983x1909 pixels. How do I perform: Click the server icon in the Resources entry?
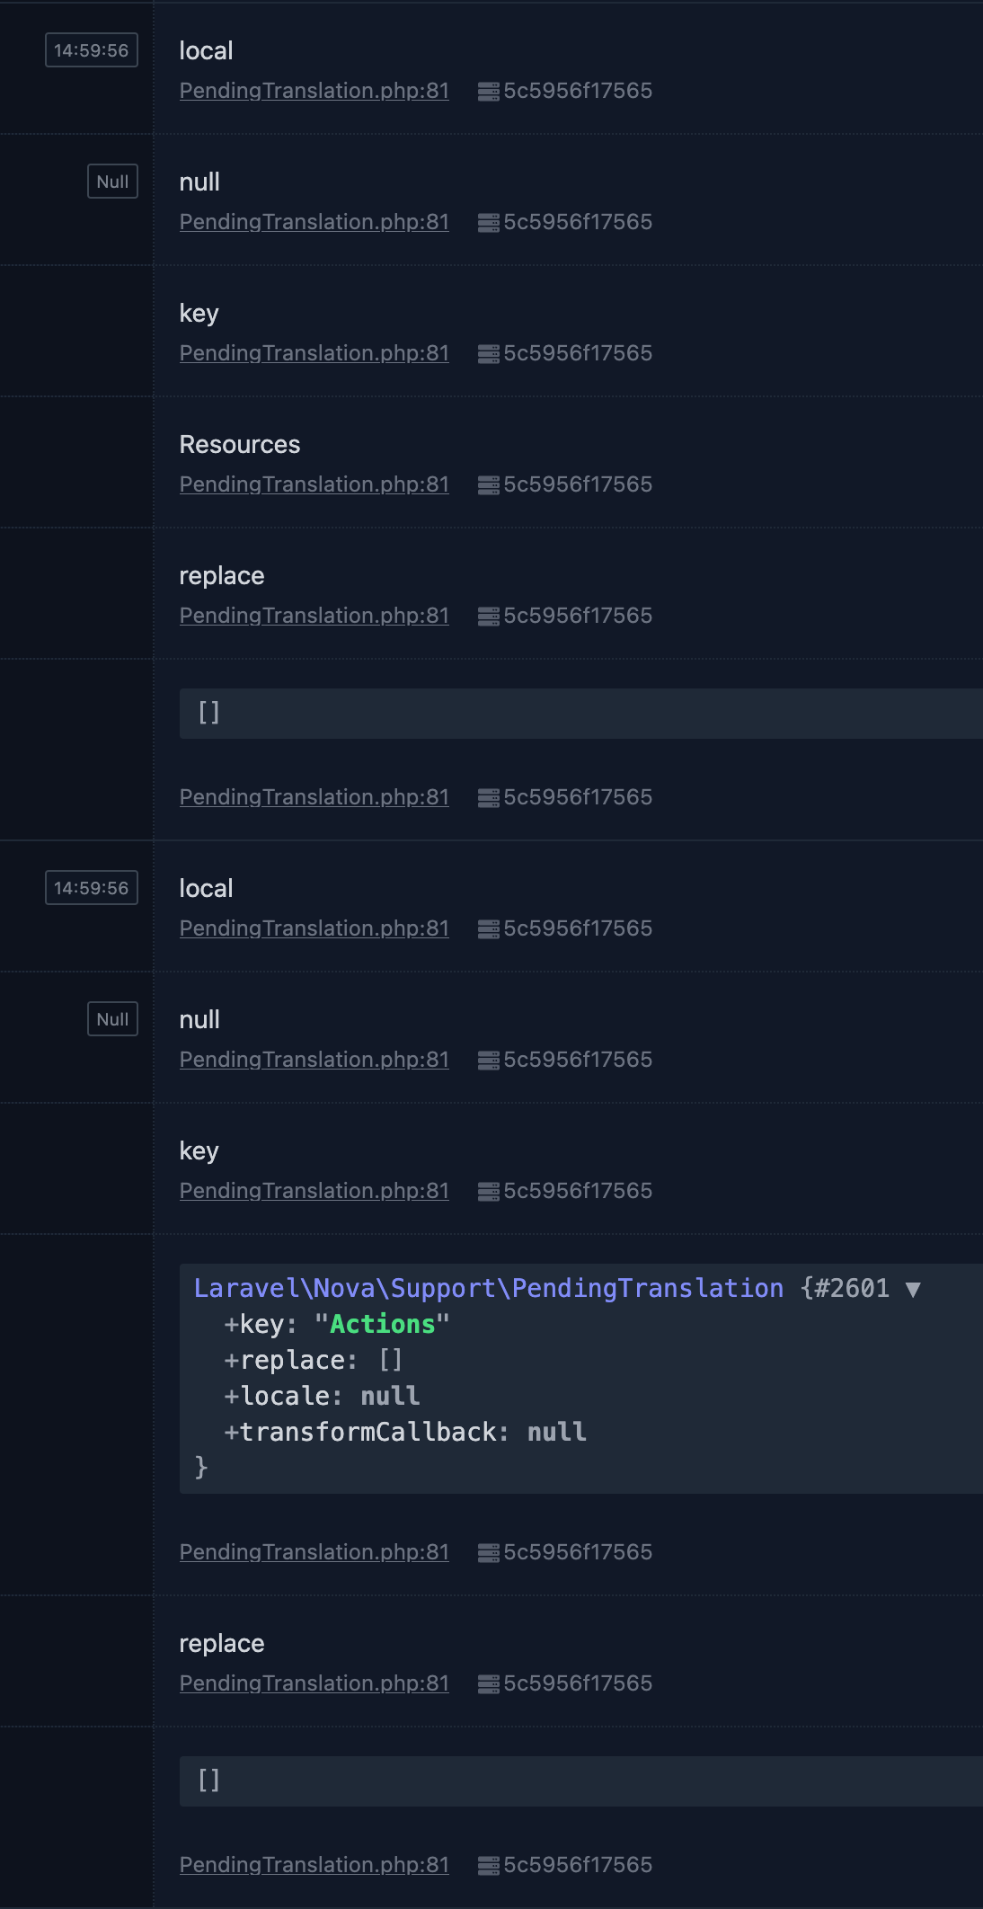pos(488,485)
